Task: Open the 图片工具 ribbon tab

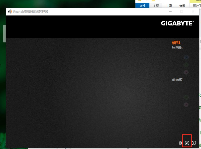Action: click(x=197, y=6)
